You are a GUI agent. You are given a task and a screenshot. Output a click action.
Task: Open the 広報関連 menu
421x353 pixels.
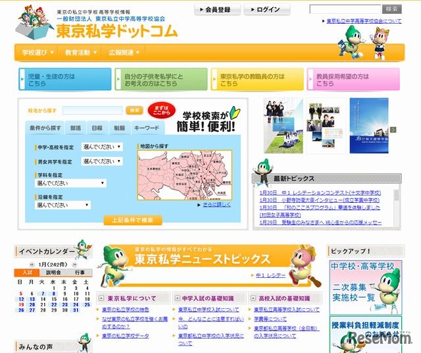coord(124,53)
